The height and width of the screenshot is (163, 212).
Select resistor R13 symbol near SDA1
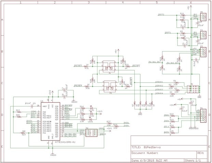pyautogui.click(x=19, y=112)
